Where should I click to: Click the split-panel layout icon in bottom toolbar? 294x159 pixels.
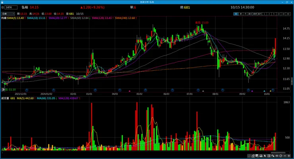click(x=269, y=156)
